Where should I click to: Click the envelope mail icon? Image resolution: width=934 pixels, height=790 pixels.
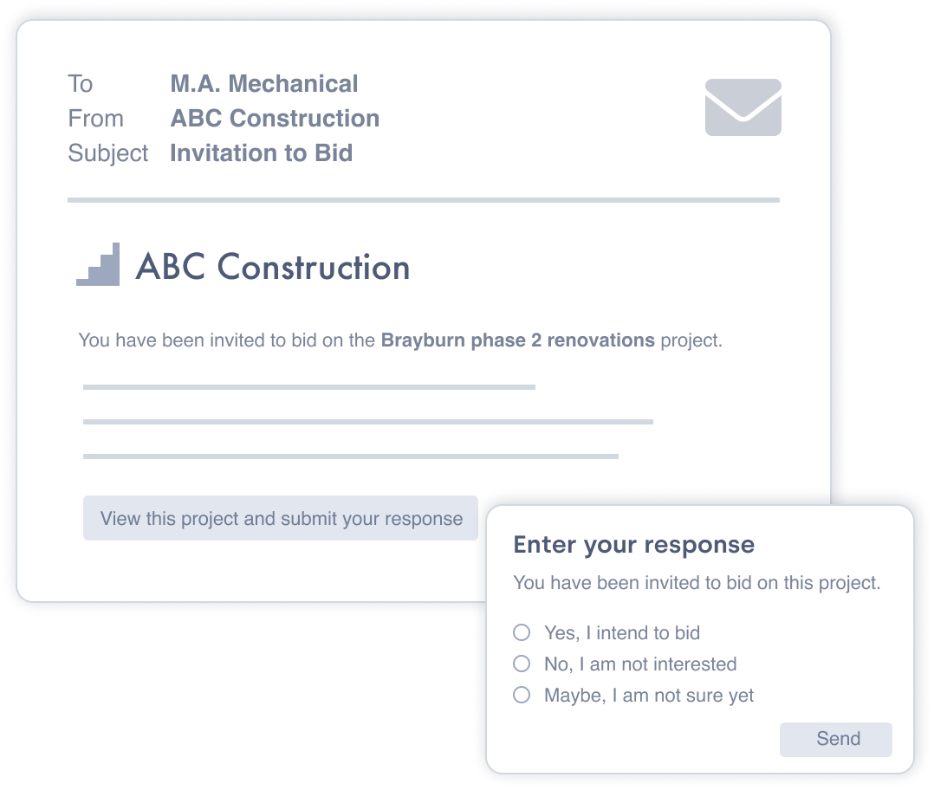743,107
